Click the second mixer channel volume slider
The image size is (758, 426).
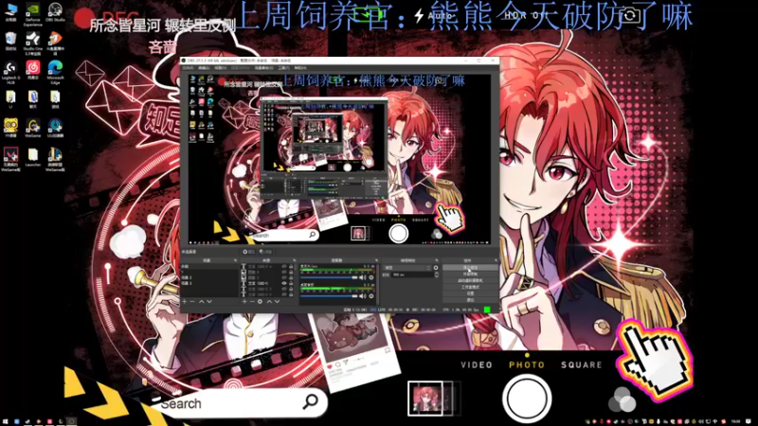pyautogui.click(x=329, y=296)
